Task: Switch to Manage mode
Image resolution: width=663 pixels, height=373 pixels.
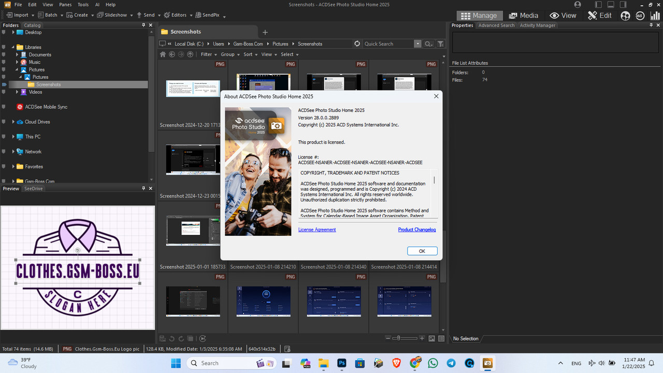Action: click(479, 16)
